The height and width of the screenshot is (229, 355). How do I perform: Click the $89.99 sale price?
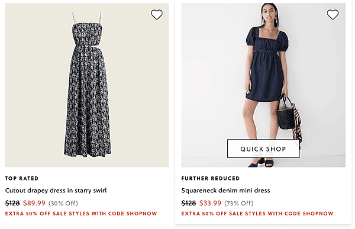(x=34, y=203)
